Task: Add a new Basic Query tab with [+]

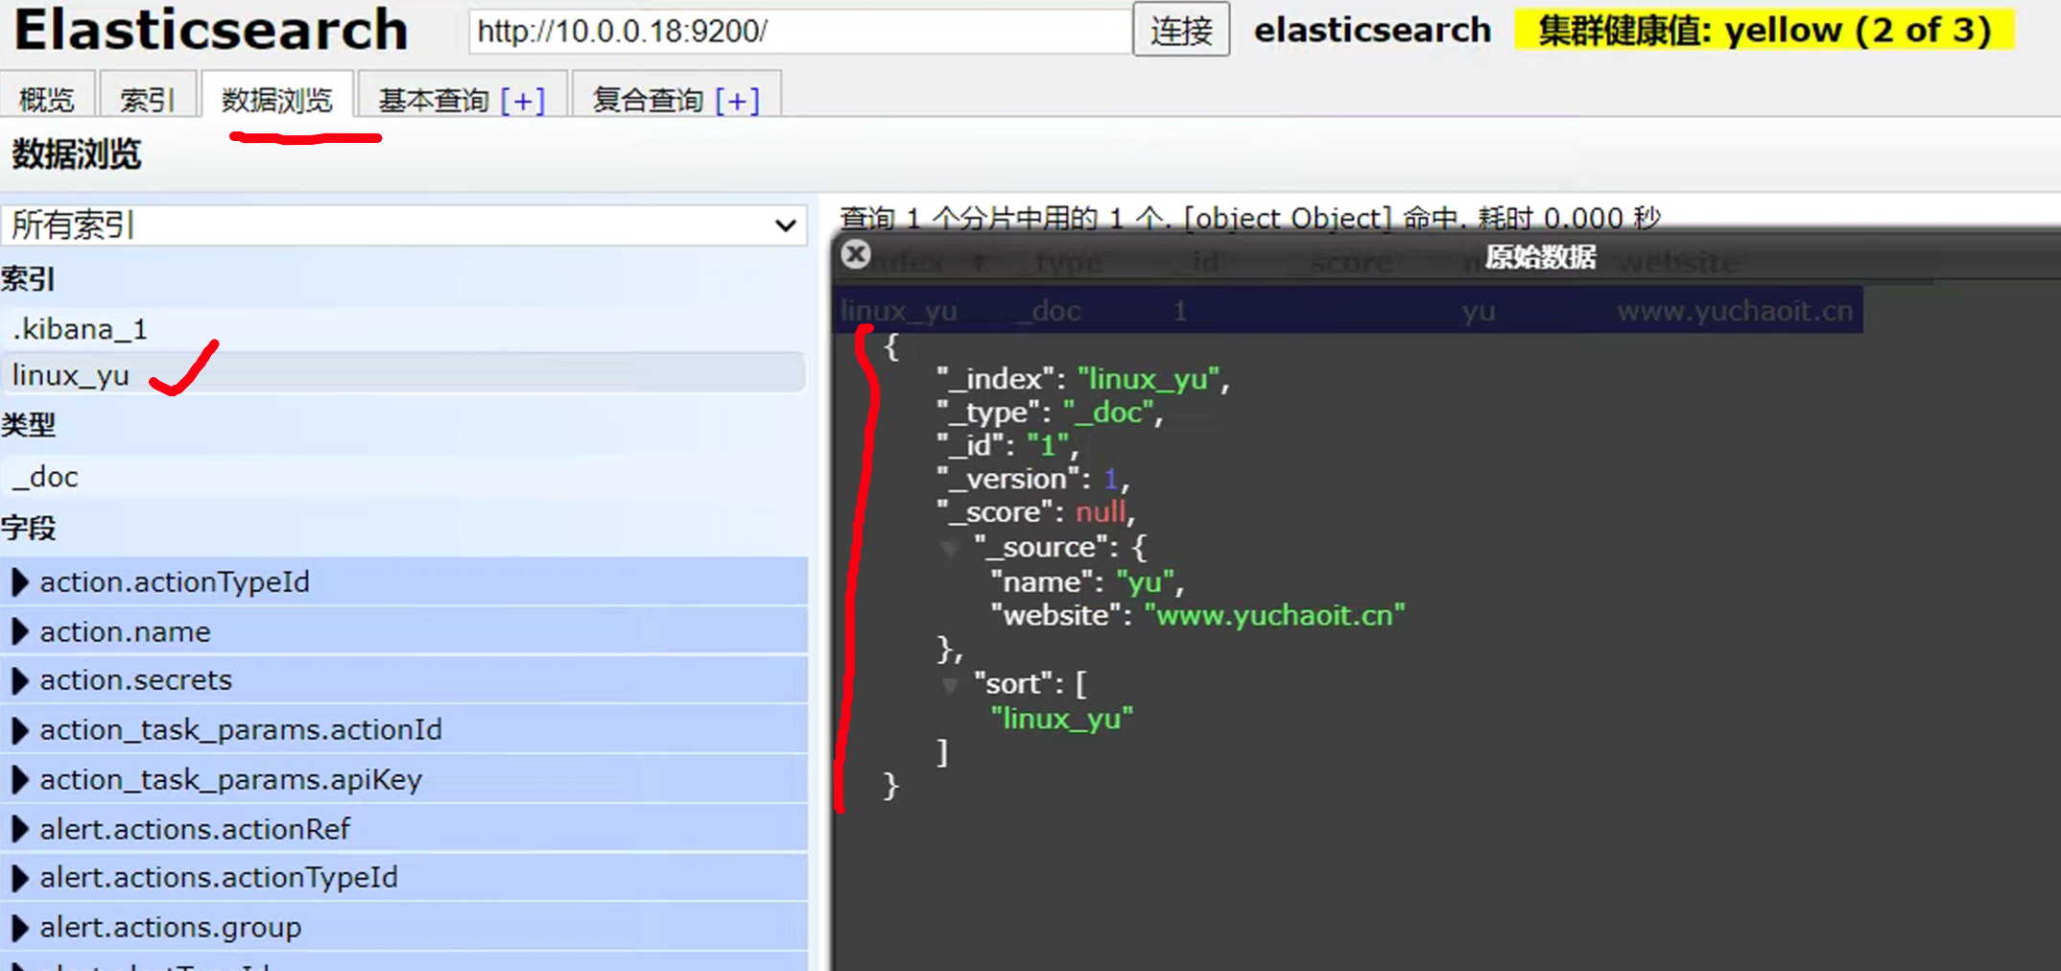Action: [523, 100]
